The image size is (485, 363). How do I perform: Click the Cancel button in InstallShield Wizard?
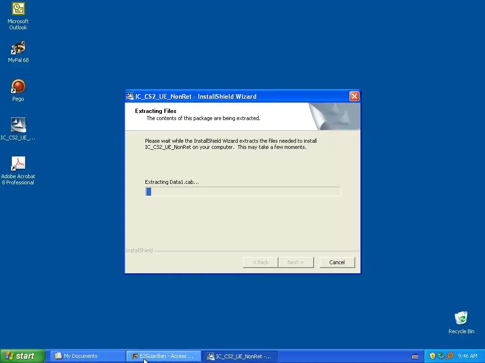pos(337,262)
